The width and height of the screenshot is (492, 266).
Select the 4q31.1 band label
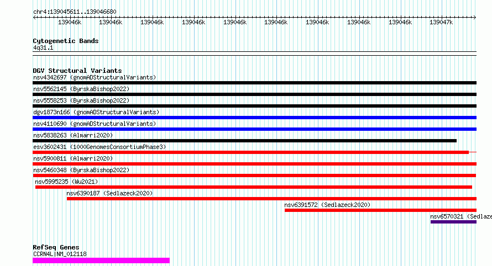coord(43,47)
